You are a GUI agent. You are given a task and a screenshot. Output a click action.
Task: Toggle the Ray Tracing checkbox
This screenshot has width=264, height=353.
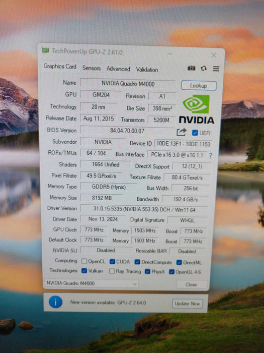tap(112, 271)
